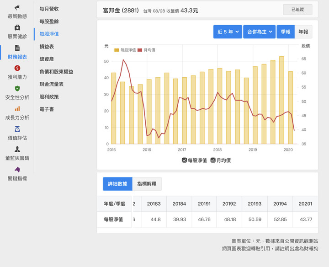This screenshot has width=329, height=267.
Task: Open the 安全性分析 shield icon
Action: [x=17, y=88]
